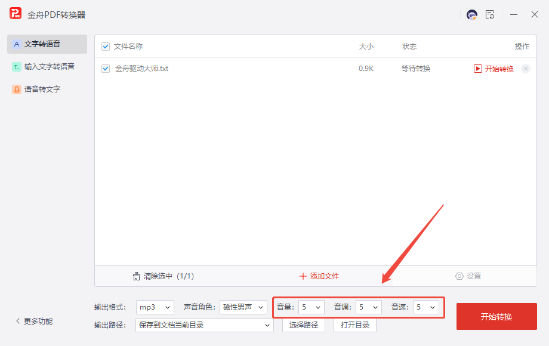549x346 pixels.
Task: Click the 等待转换 status text
Action: (x=415, y=69)
